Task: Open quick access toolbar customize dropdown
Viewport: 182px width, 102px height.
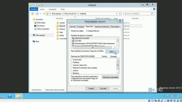Action: (42, 5)
